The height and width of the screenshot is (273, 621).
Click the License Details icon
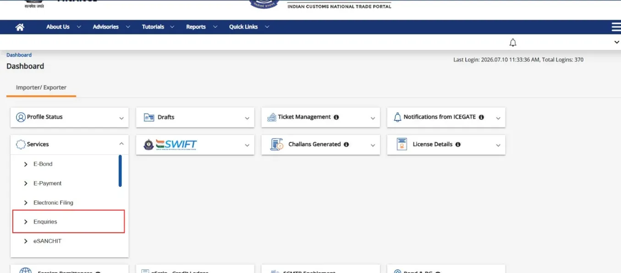pos(402,144)
